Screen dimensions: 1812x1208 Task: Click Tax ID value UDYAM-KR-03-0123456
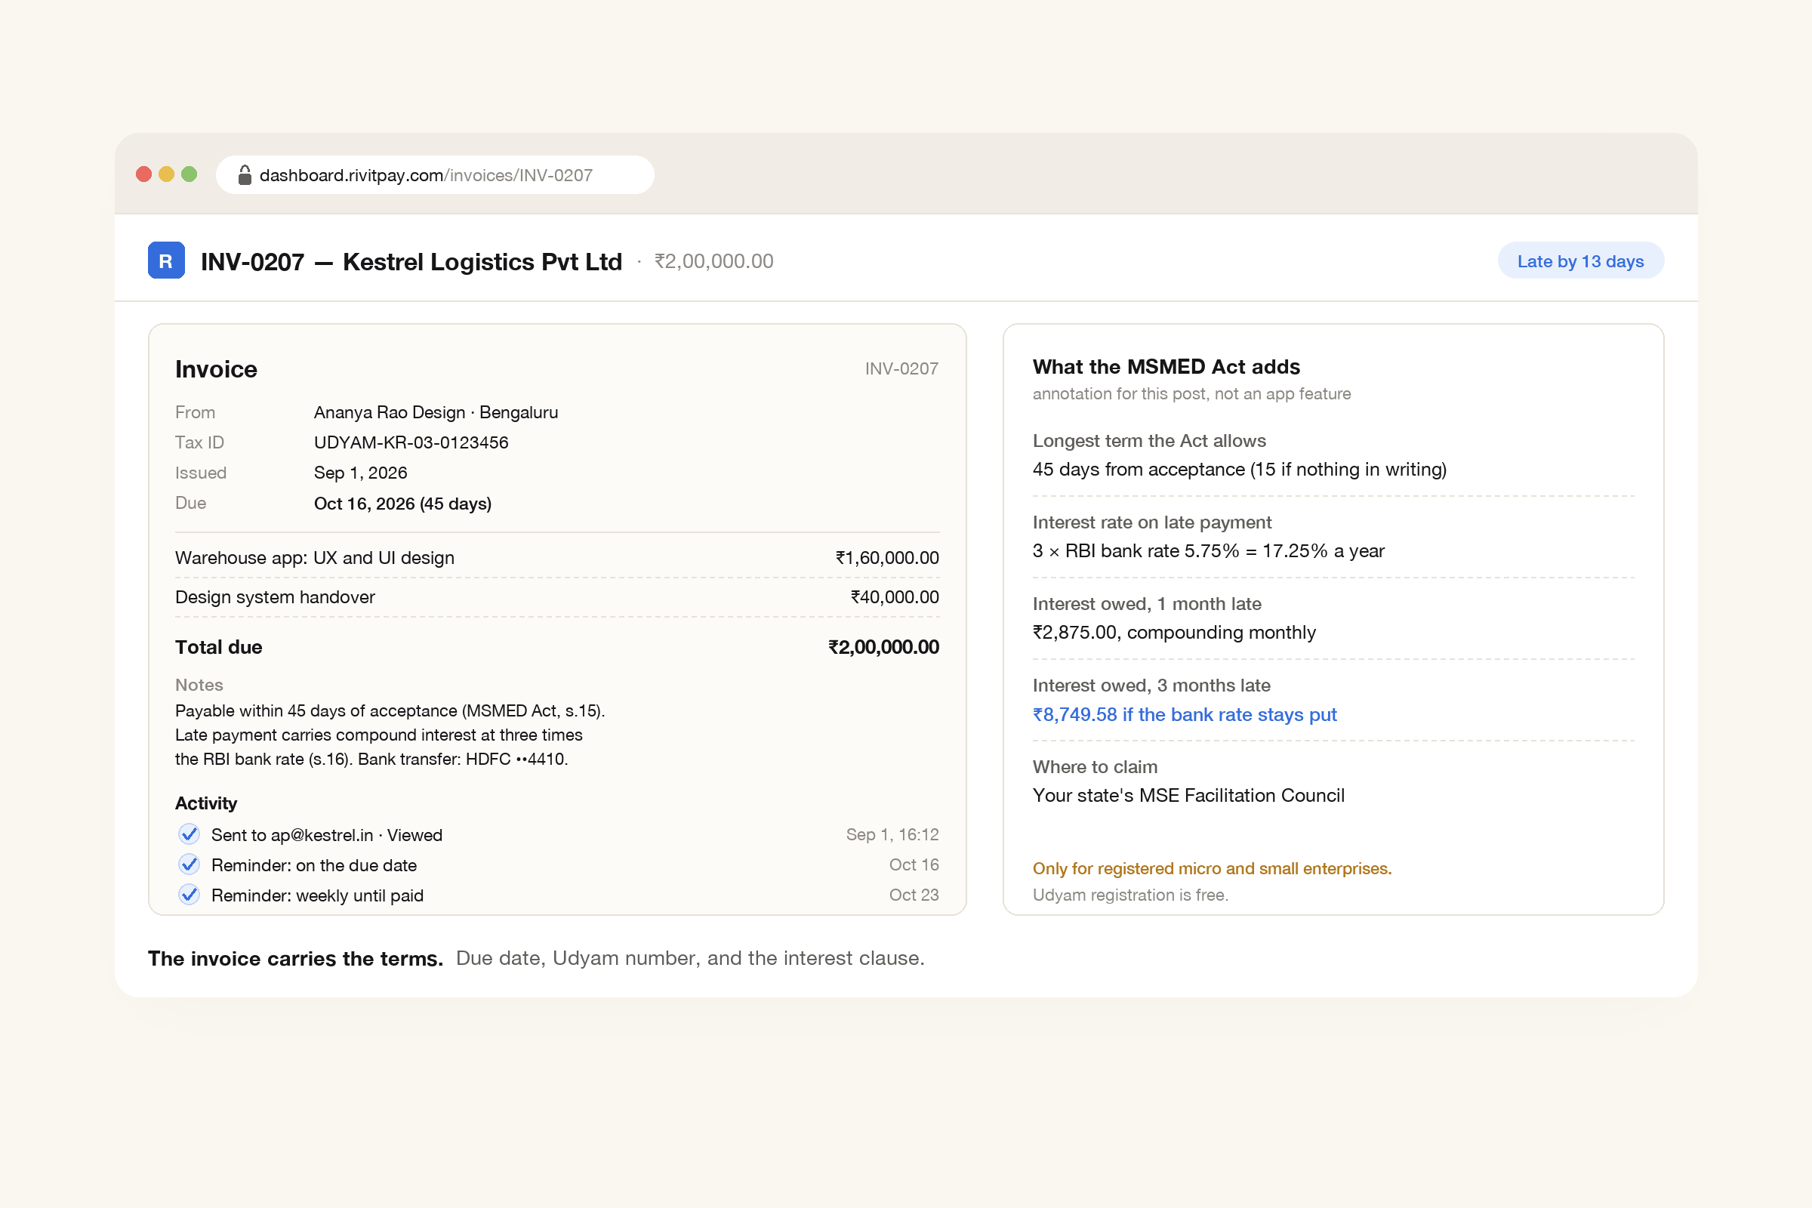tap(411, 442)
